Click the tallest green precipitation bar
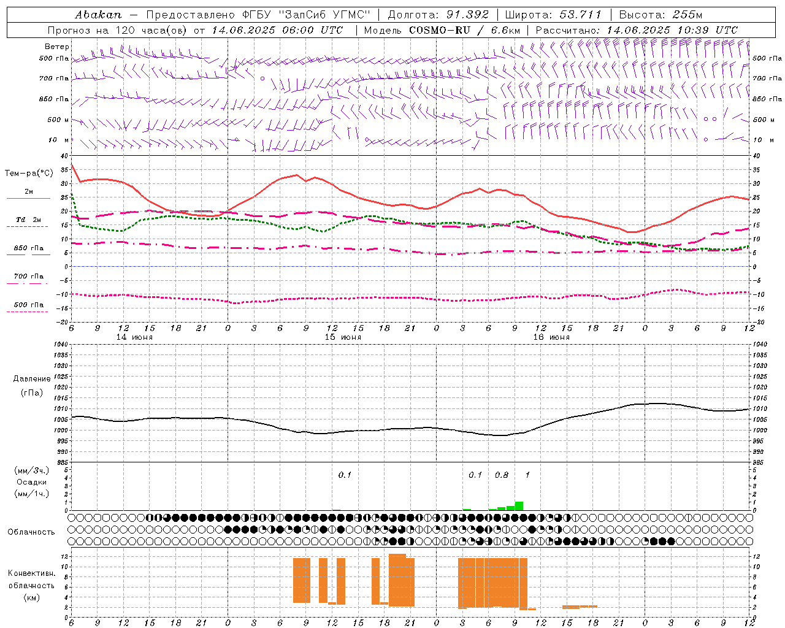 519,506
